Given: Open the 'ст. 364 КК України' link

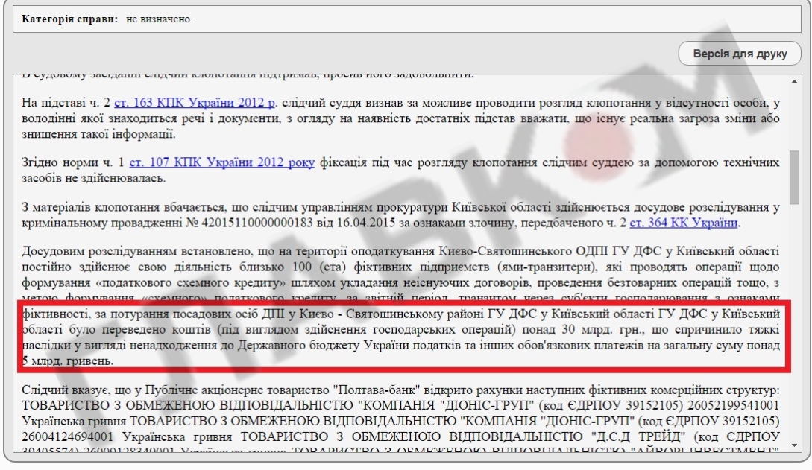Looking at the screenshot, I should click(x=684, y=222).
